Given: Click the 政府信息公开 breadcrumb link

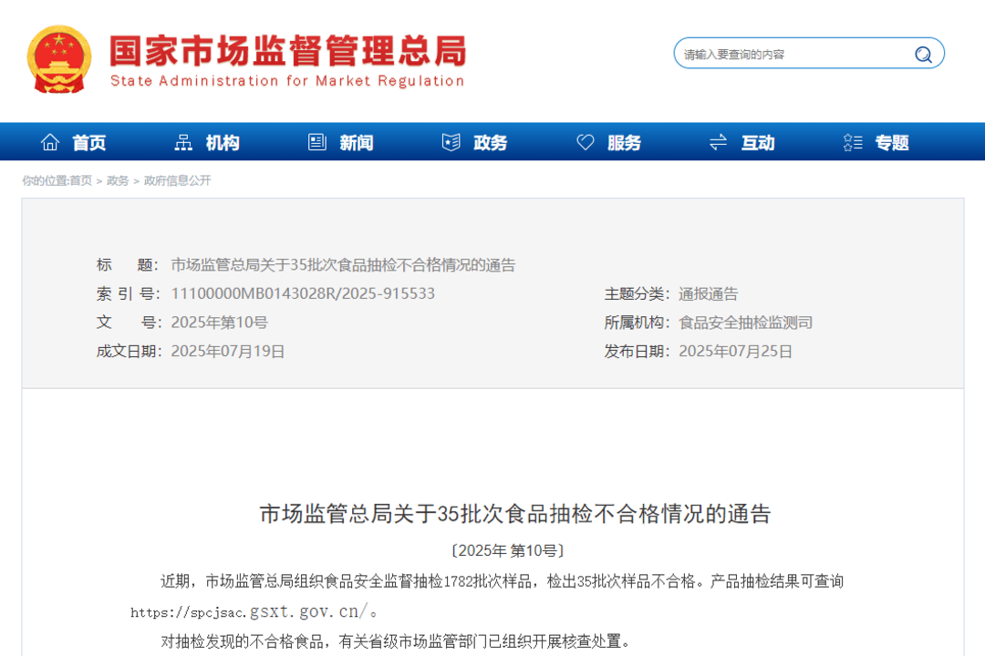Looking at the screenshot, I should click(x=177, y=180).
